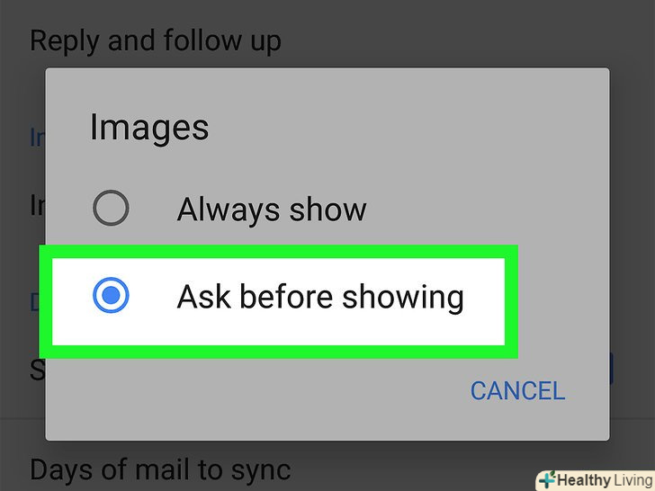Select the Ask before showing radio button
Viewport: 655px width, 491px height.
click(111, 295)
